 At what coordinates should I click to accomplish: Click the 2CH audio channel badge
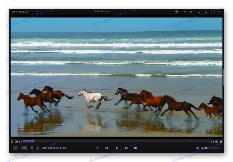pyautogui.click(x=63, y=148)
